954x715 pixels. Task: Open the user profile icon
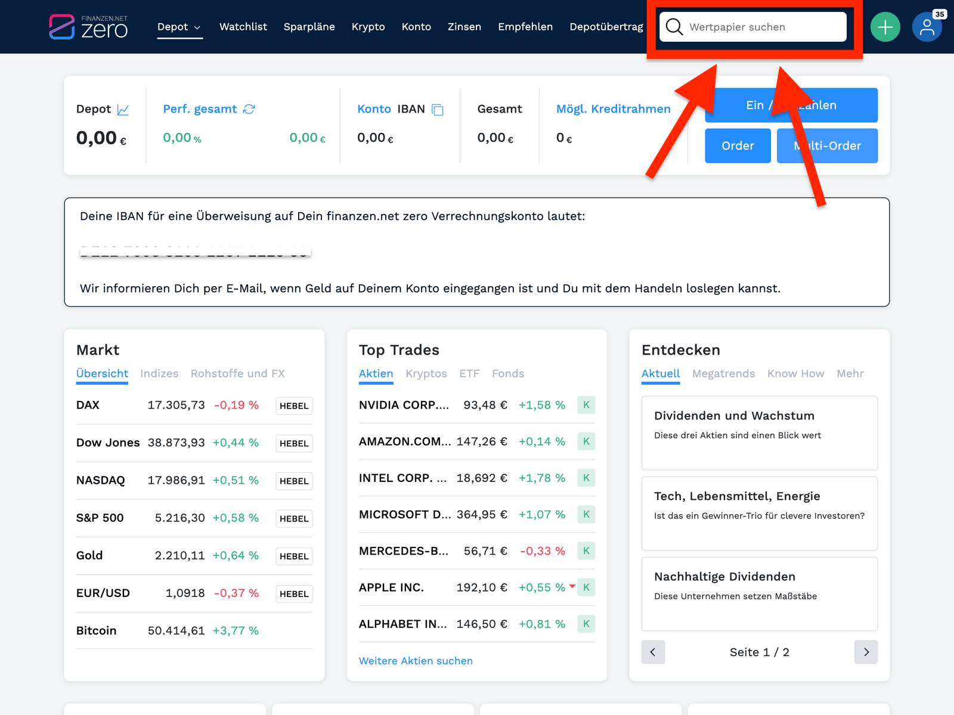[927, 27]
